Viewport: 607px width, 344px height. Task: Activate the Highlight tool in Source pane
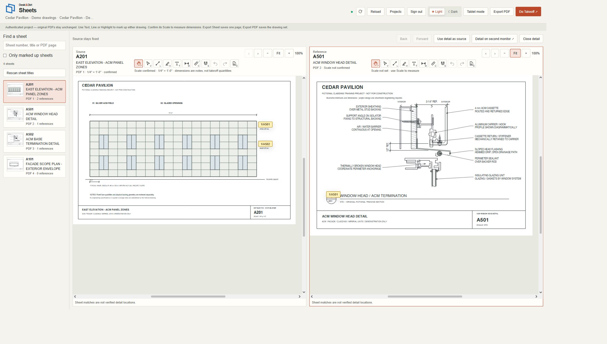tap(167, 63)
